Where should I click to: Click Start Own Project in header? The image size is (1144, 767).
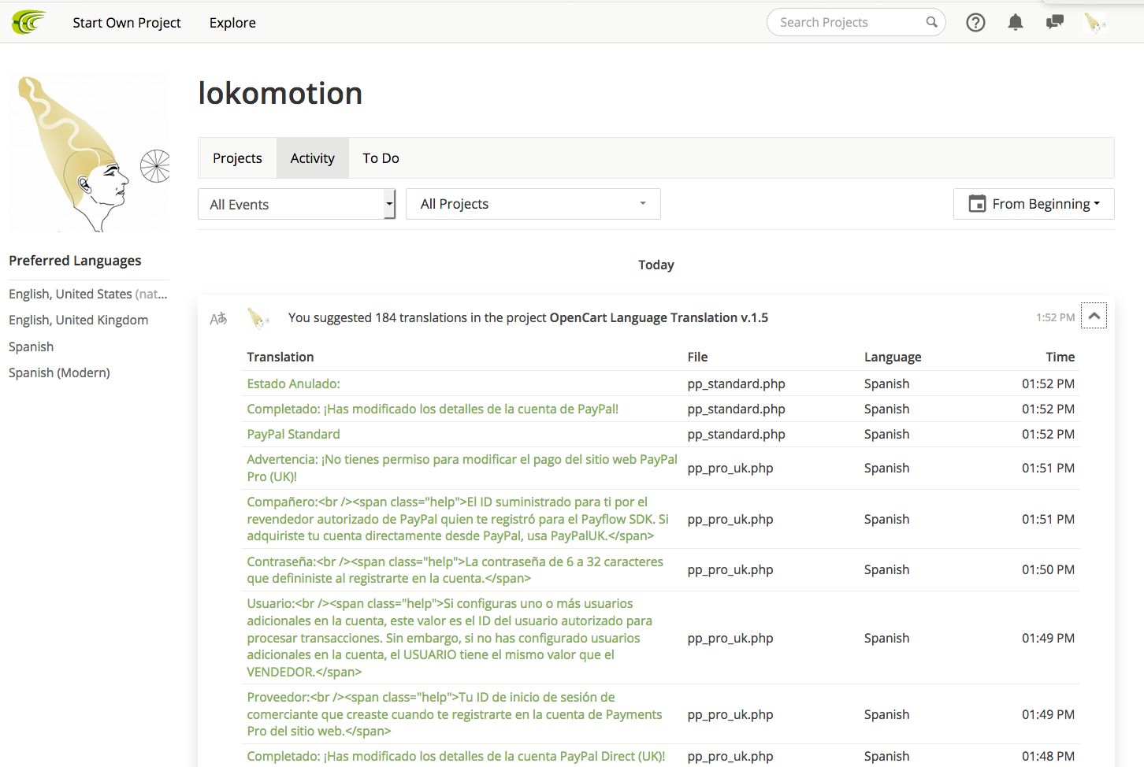coord(127,22)
